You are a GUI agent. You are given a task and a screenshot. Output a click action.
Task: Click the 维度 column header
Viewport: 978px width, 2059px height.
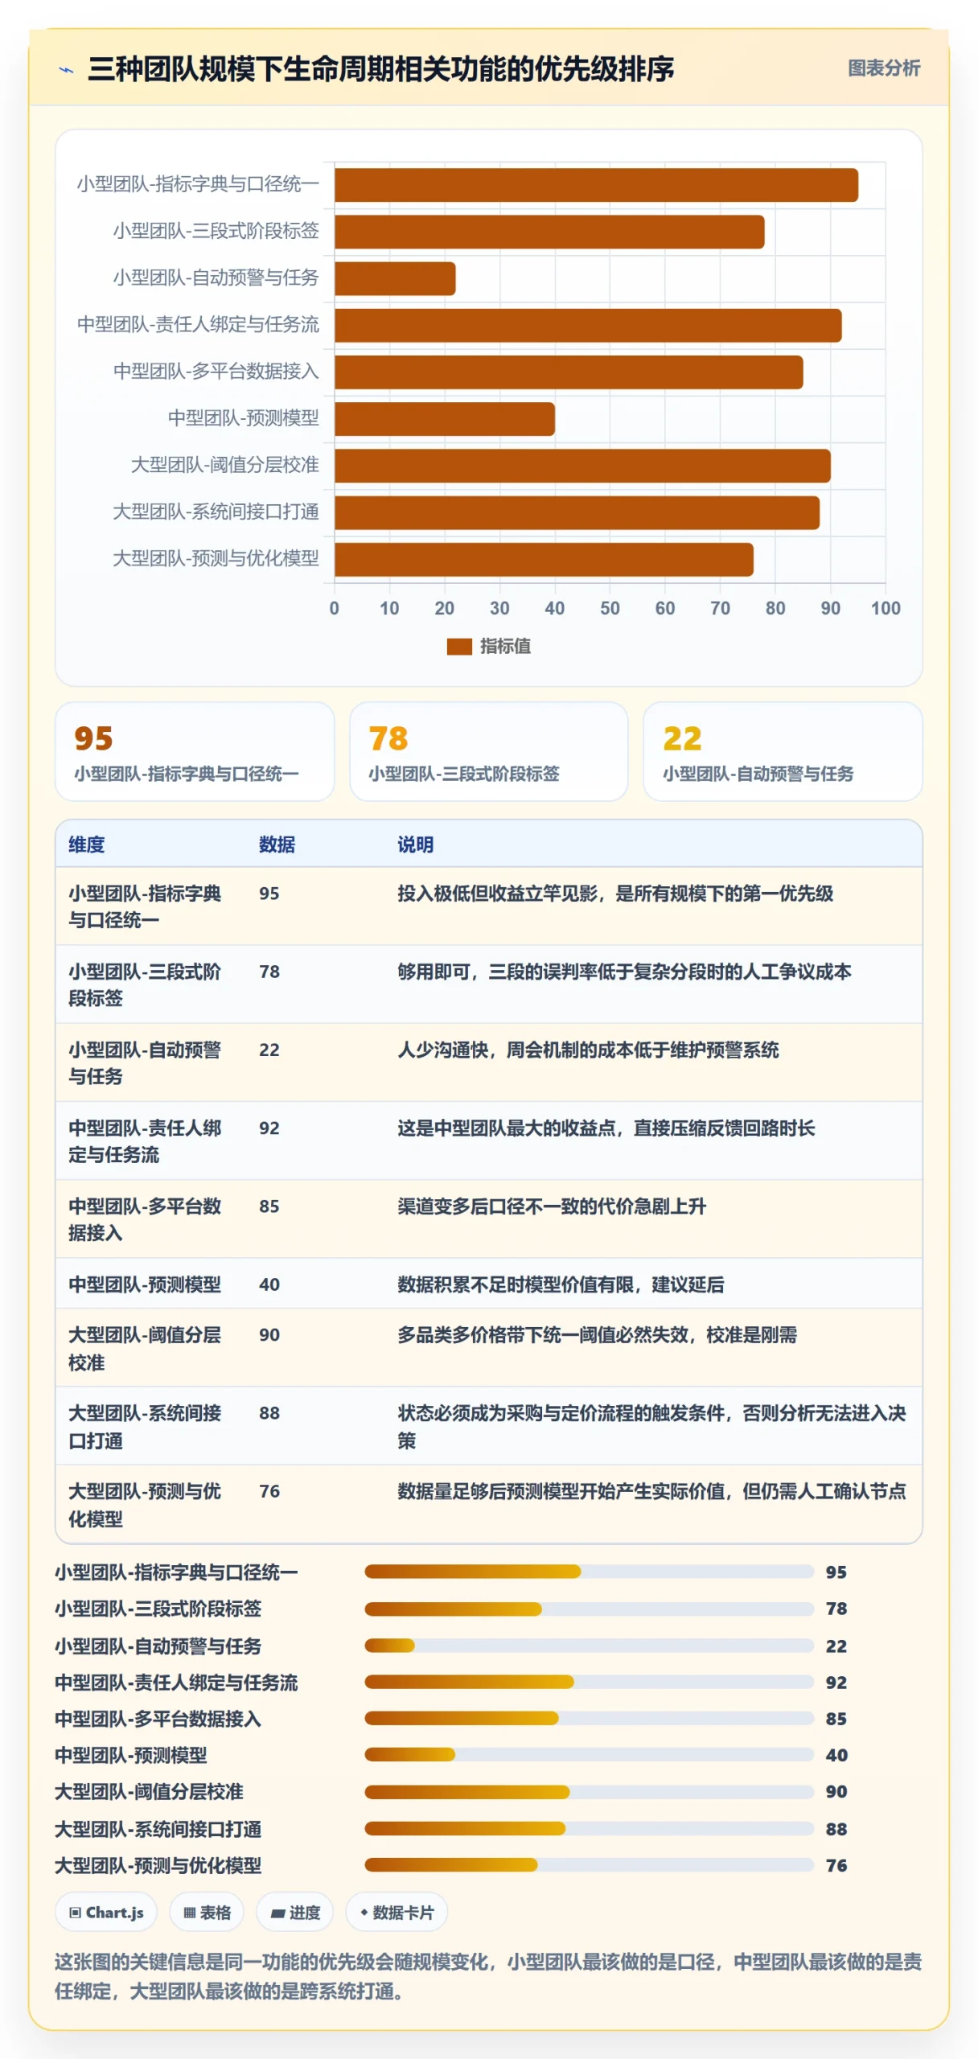point(86,845)
